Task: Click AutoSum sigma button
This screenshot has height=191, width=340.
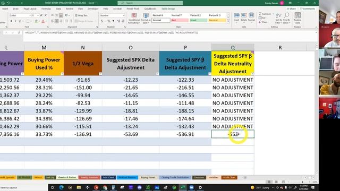Action: pos(265,14)
